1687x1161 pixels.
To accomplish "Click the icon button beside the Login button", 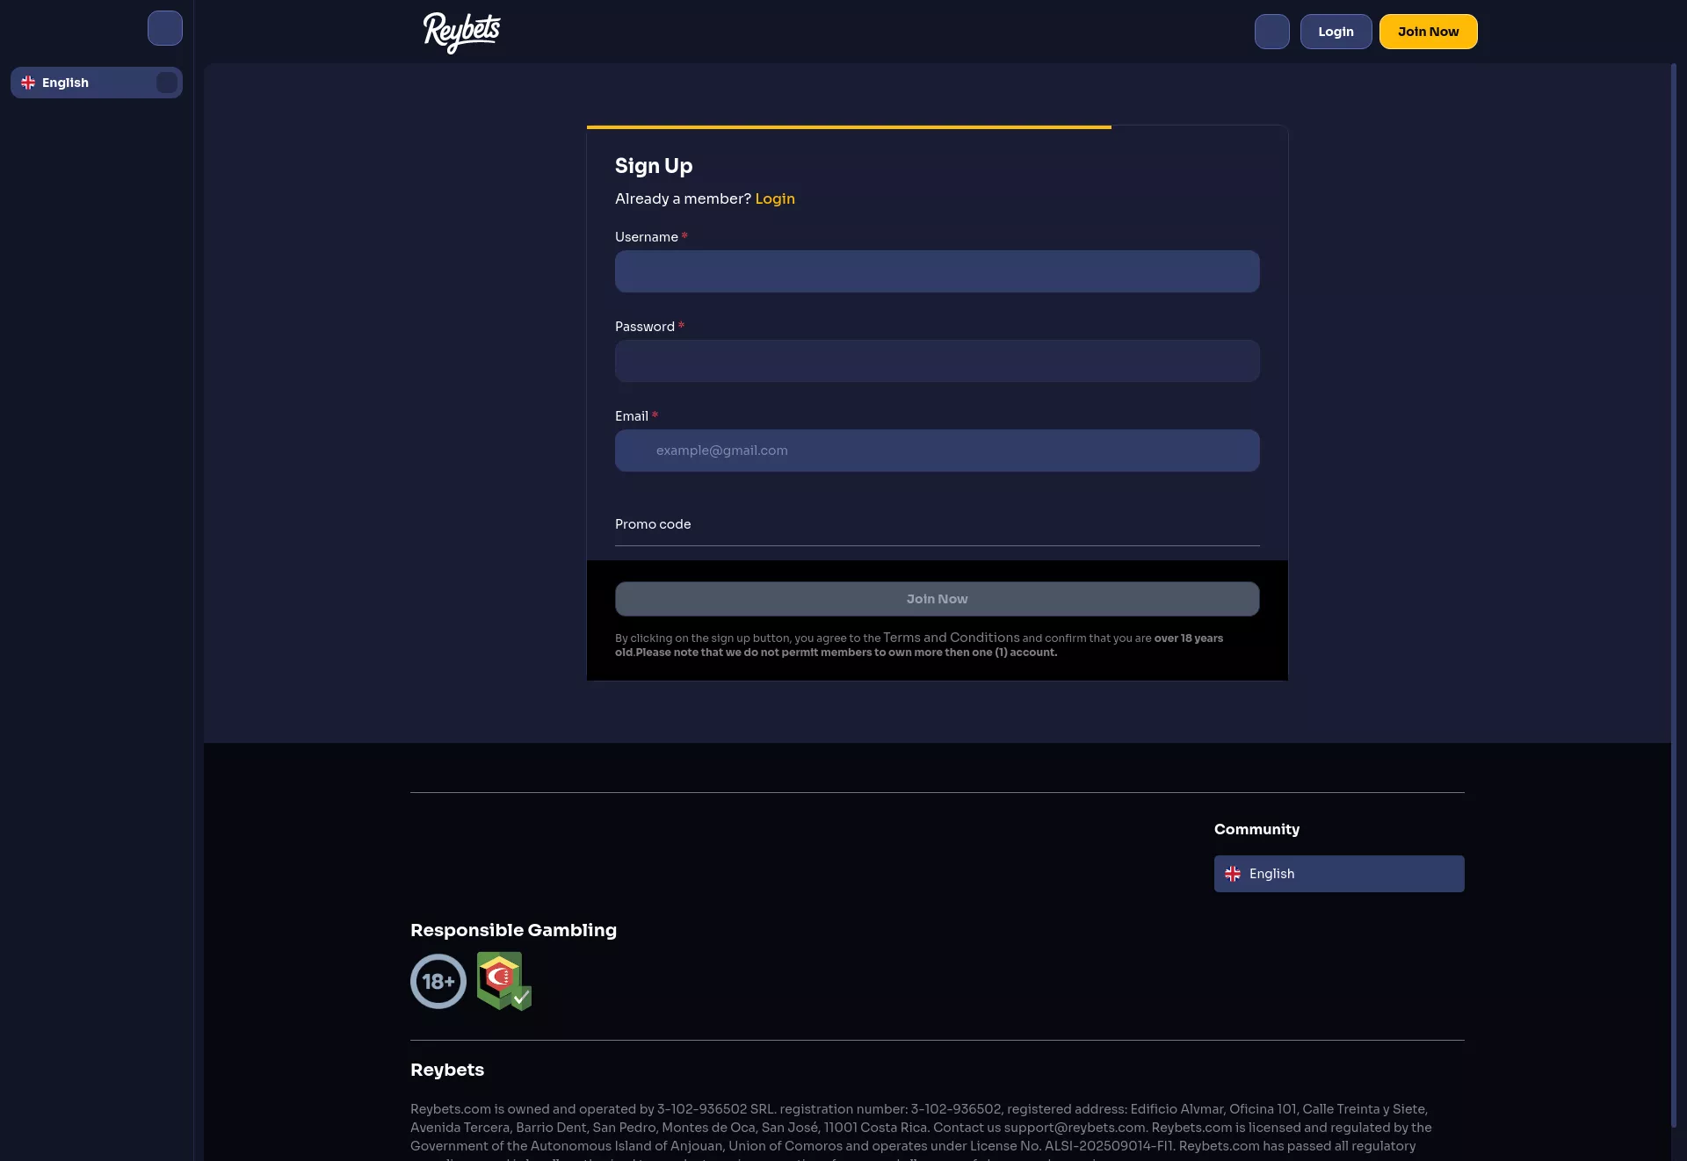I will coord(1272,31).
